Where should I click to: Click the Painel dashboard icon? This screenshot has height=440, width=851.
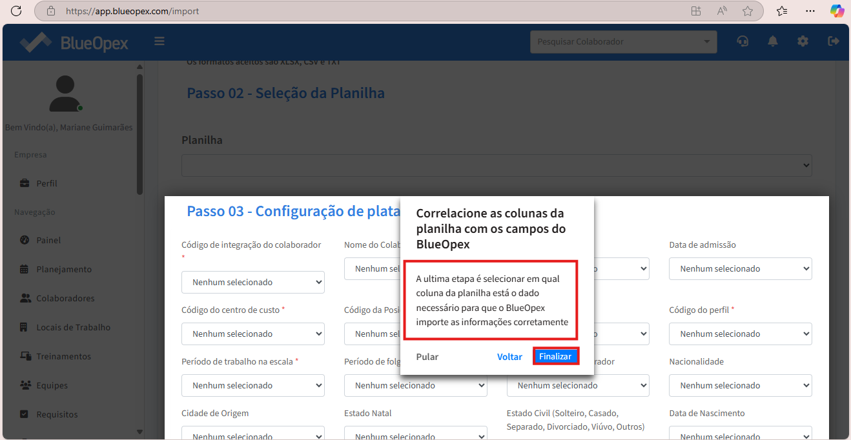point(25,240)
